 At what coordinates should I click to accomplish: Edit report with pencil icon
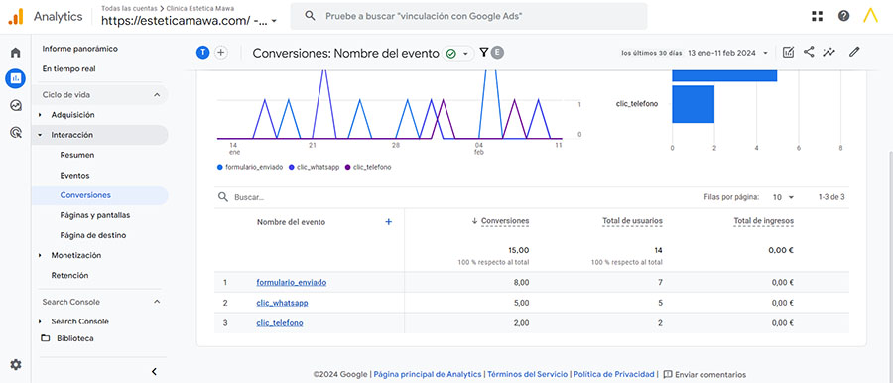(853, 52)
